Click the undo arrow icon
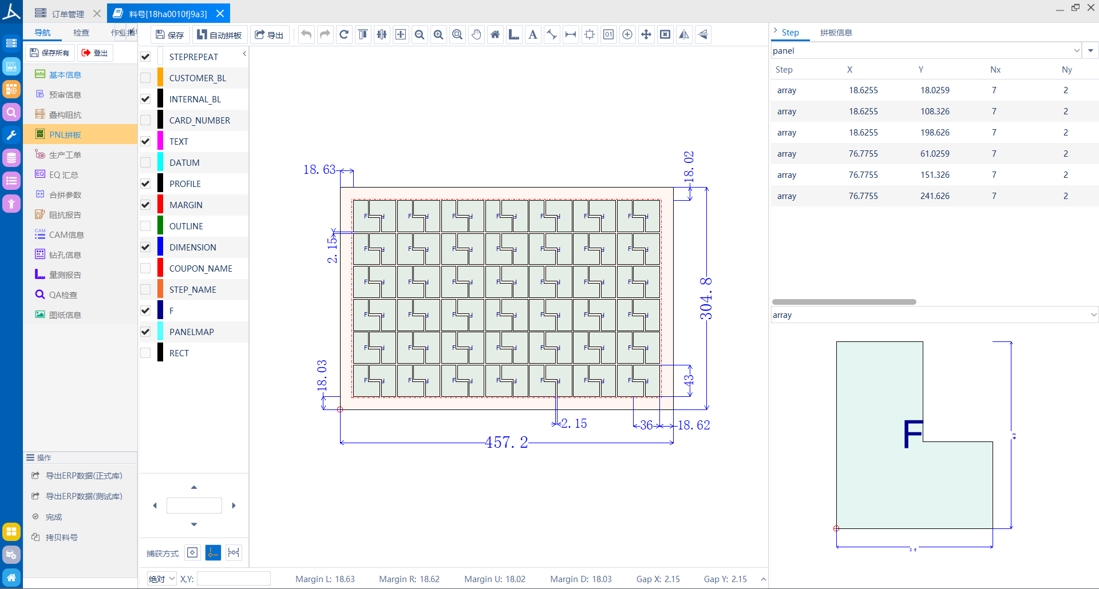Viewport: 1099px width, 589px height. [306, 35]
